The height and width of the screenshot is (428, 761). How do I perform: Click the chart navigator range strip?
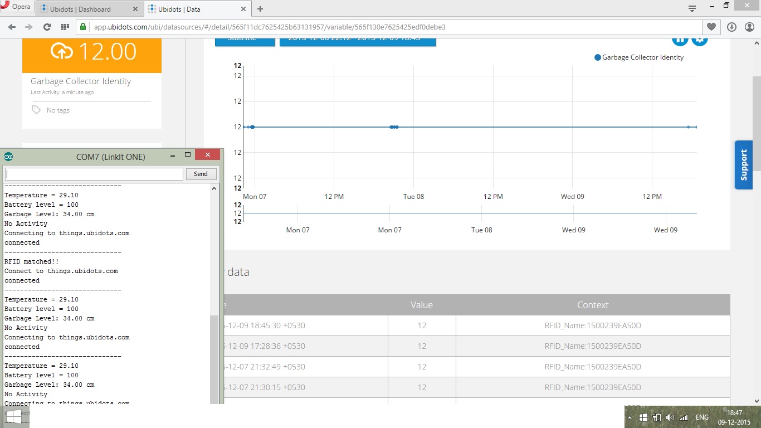[x=470, y=213]
